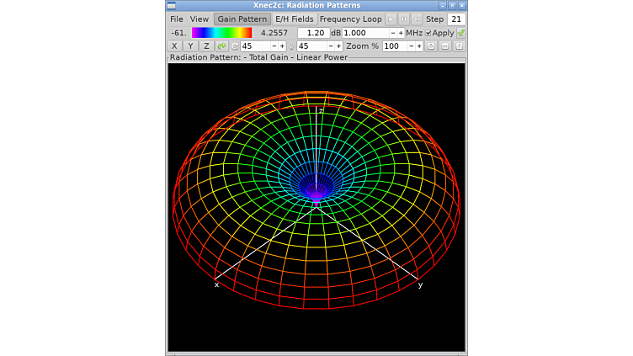View along the X axis
Image resolution: width=633 pixels, height=356 pixels.
tap(175, 46)
